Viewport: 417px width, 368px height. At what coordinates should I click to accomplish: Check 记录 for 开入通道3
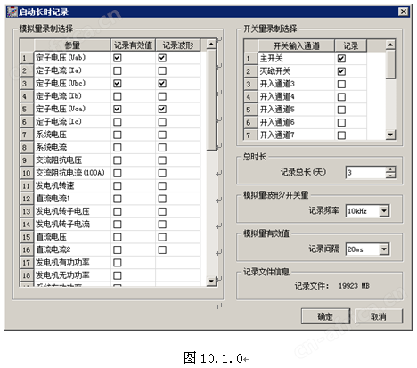(x=341, y=84)
